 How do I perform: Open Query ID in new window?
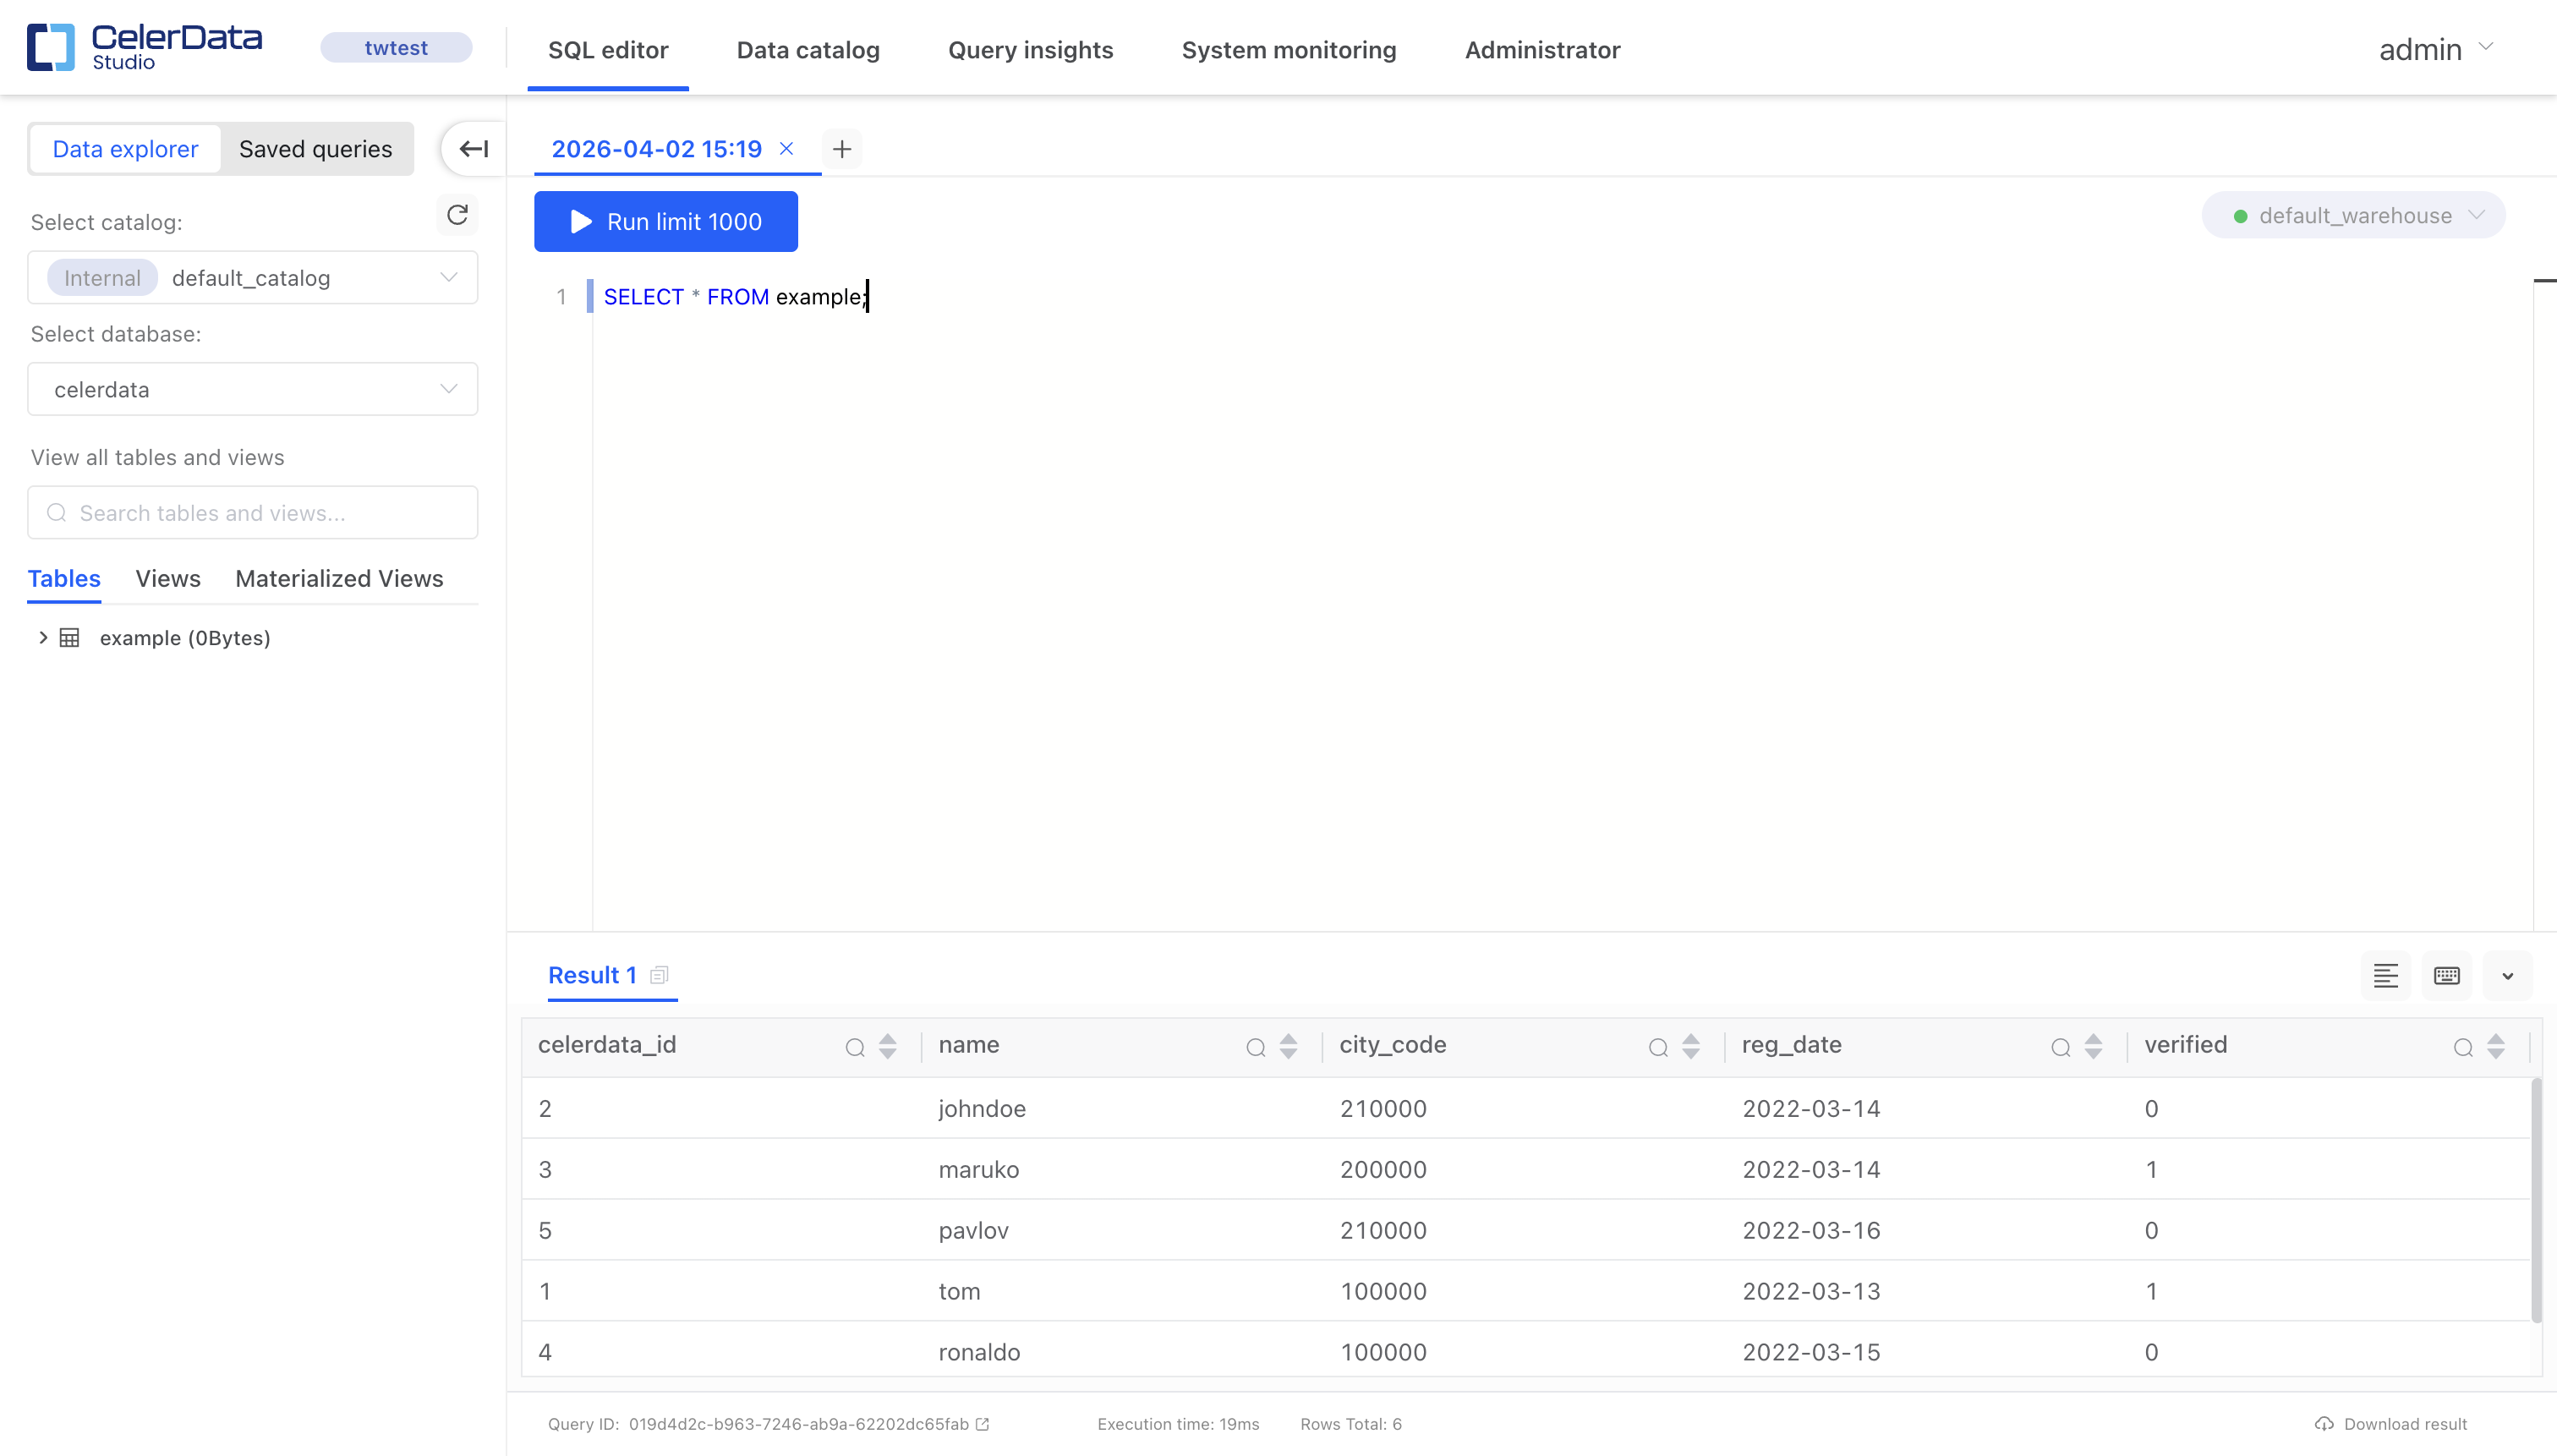point(982,1424)
